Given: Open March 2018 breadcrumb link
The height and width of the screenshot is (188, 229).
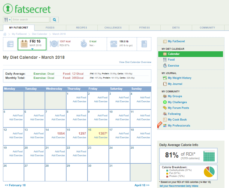Looking at the screenshot, I should pyautogui.click(x=59, y=34).
